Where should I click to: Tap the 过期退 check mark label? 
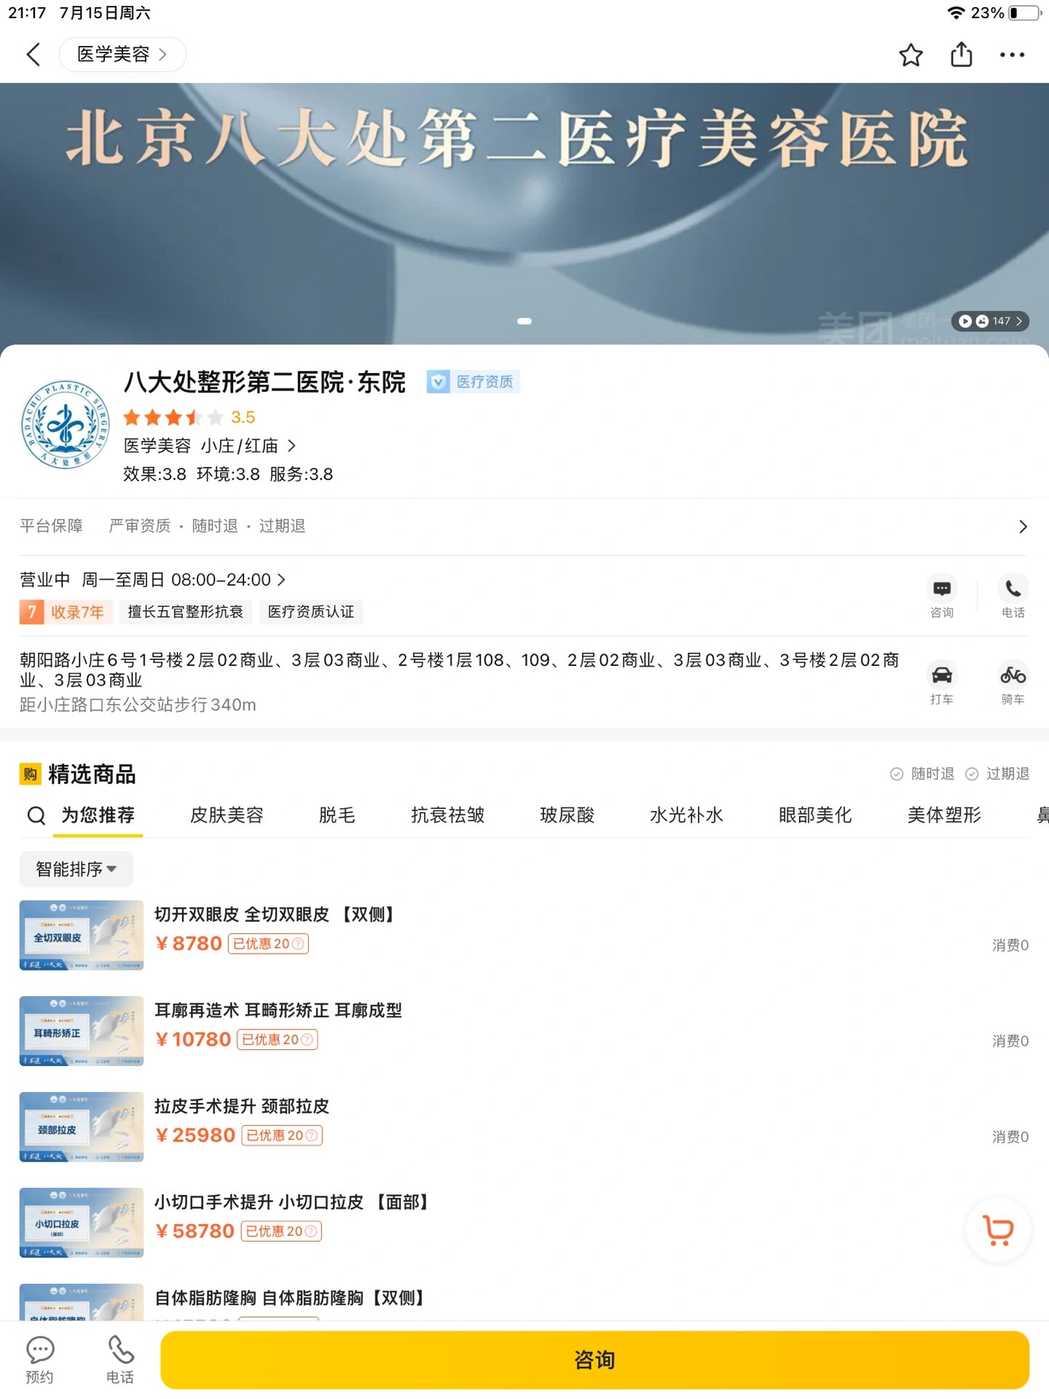tap(997, 774)
